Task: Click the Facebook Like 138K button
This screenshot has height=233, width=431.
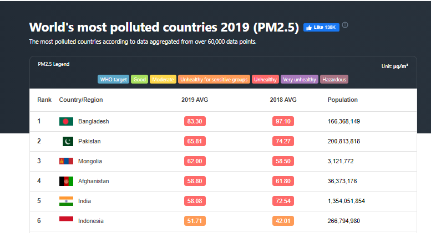Action: point(321,27)
